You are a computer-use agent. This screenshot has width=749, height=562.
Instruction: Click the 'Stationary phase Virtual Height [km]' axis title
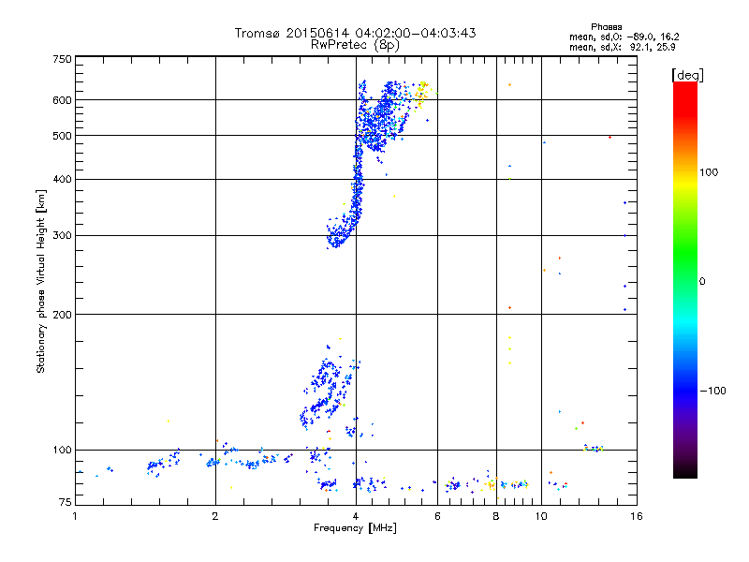coord(40,281)
